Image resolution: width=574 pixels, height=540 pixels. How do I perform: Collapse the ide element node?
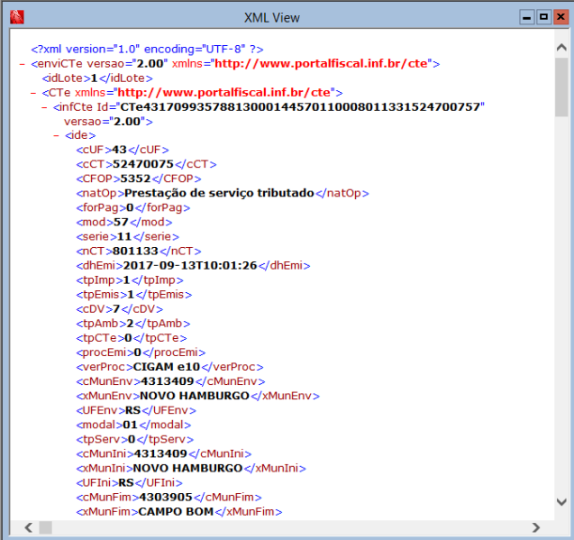[56, 135]
